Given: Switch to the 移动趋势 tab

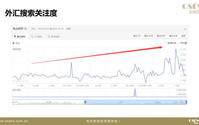Looking at the screenshot, I should 54,36.
